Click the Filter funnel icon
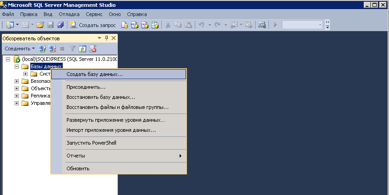This screenshot has width=389, height=195. click(x=72, y=49)
